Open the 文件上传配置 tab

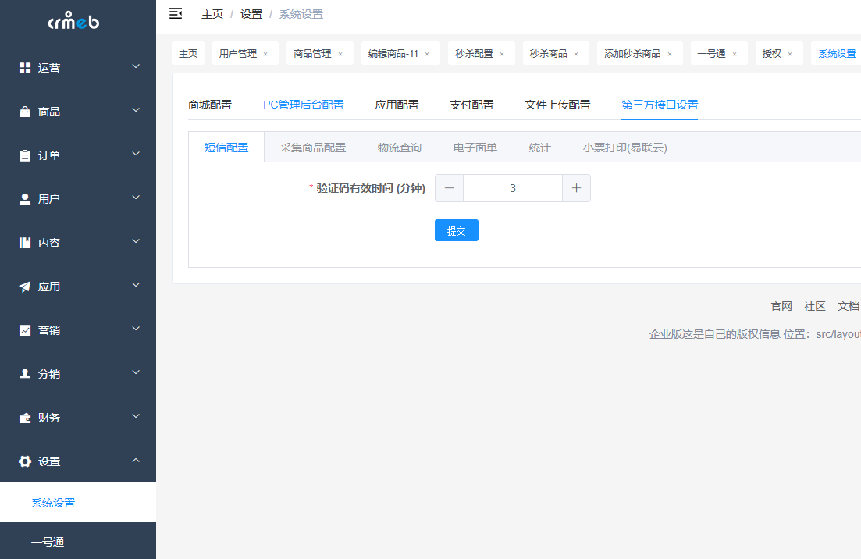pyautogui.click(x=557, y=105)
